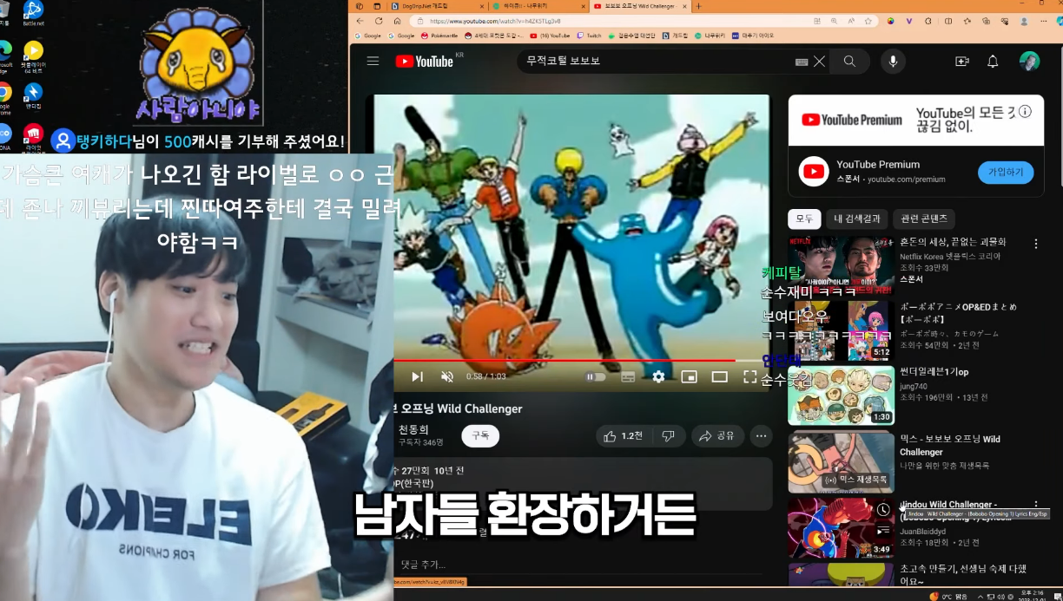Reload the page with refresh button
Viewport: 1063px width, 601px height.
pyautogui.click(x=378, y=21)
